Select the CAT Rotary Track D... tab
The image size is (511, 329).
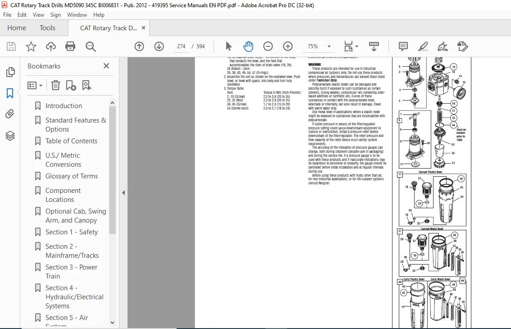[x=109, y=28]
